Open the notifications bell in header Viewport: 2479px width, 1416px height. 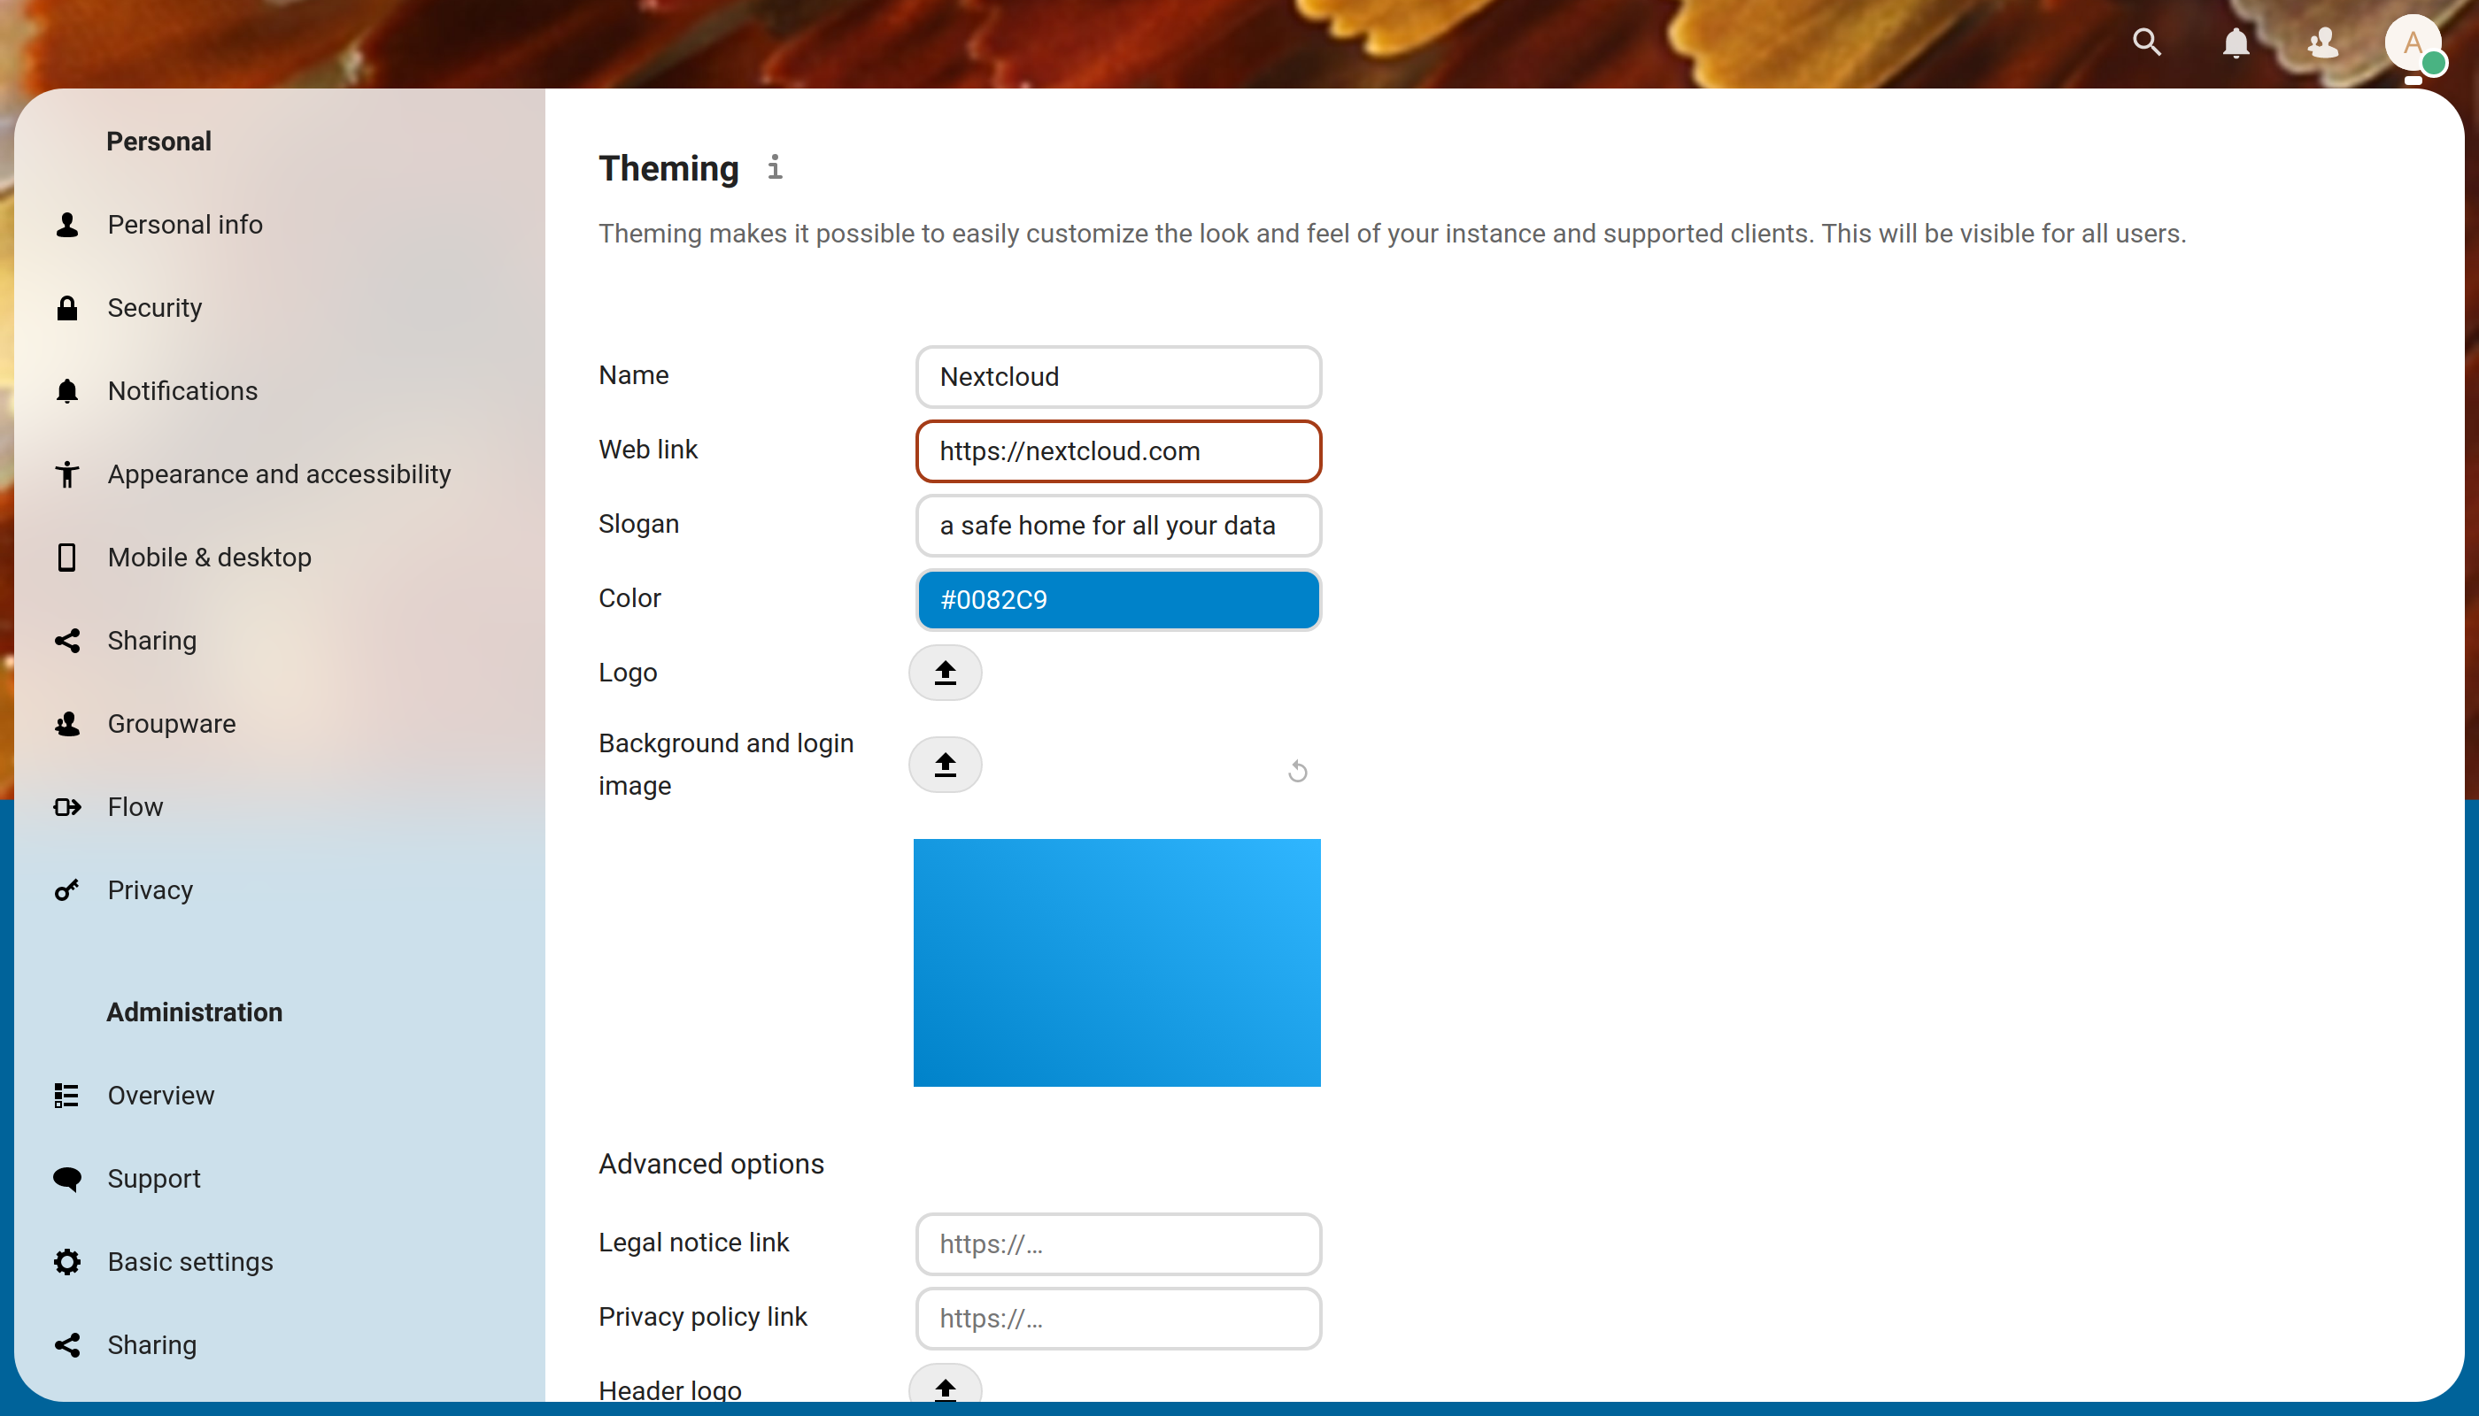2236,42
